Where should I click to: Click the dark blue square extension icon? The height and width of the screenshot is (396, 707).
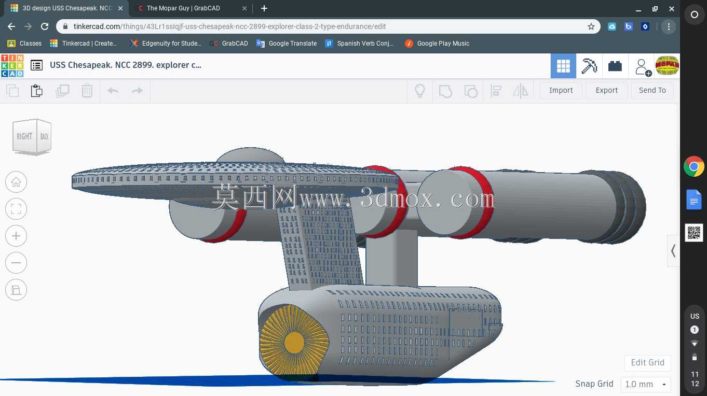645,26
